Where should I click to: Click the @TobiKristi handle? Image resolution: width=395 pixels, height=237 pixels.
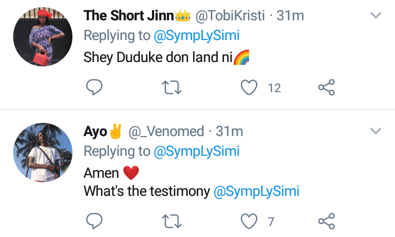click(230, 15)
